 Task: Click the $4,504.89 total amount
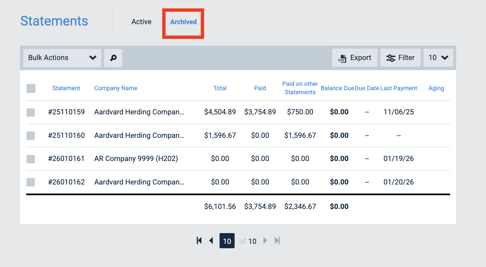click(220, 112)
